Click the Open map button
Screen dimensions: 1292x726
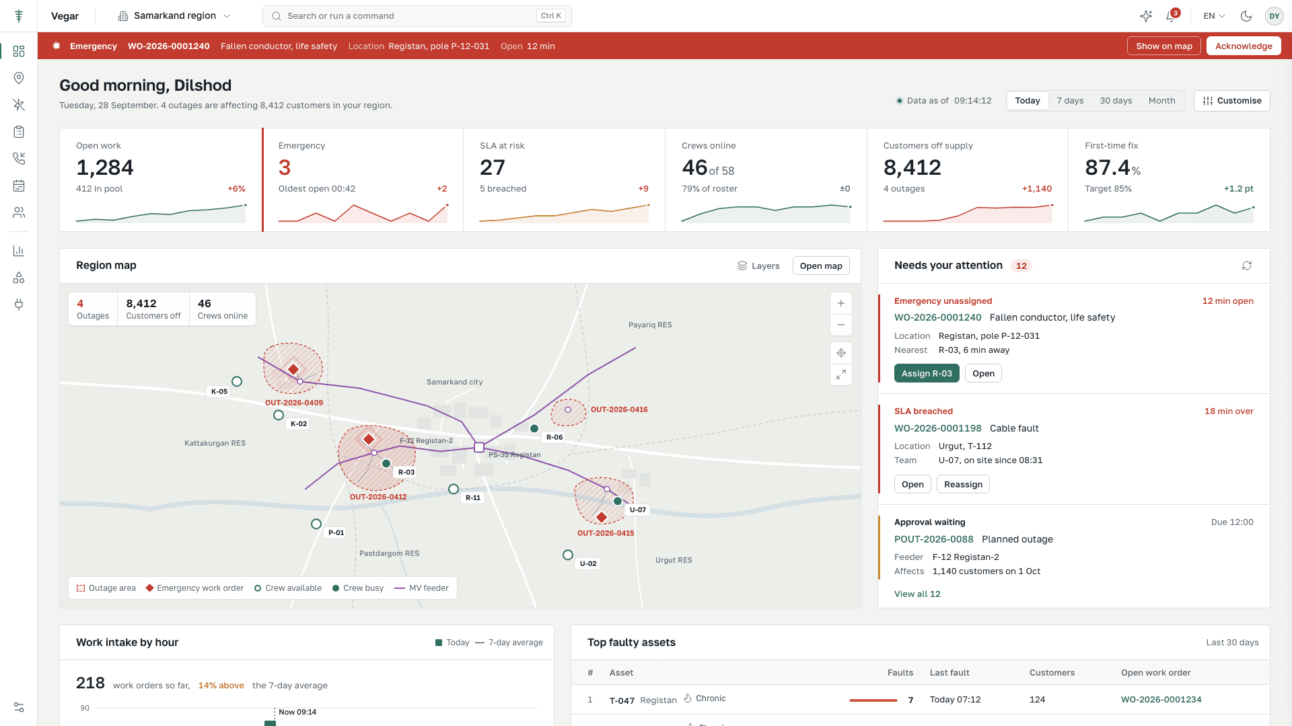click(821, 266)
